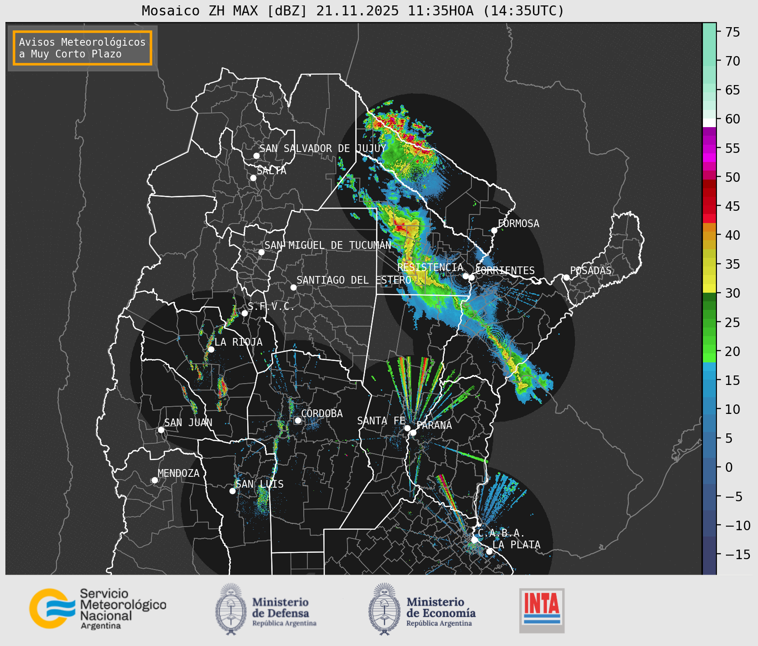Click the SAN SALVADOR DE JUJUY label
758x646 pixels.
click(x=323, y=148)
